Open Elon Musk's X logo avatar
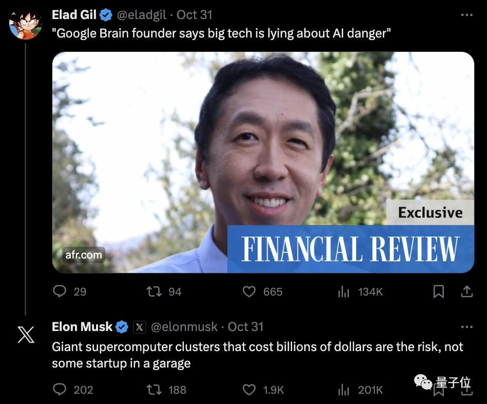487x404 pixels. (x=25, y=335)
